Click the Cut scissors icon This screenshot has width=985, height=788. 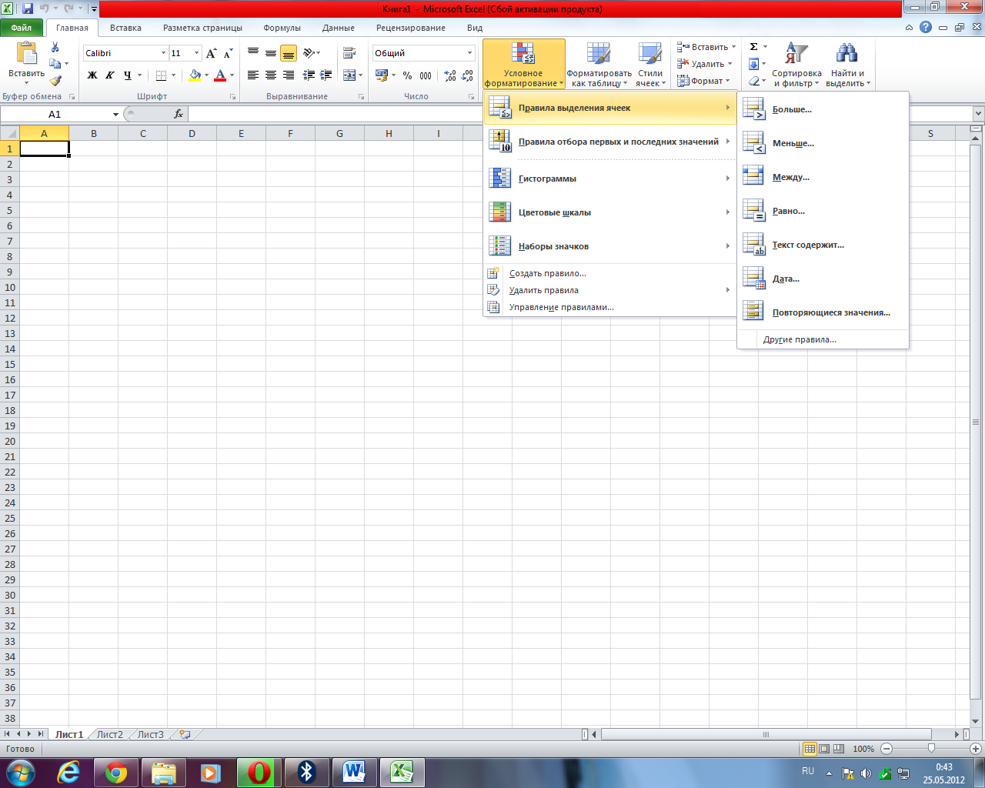click(55, 47)
